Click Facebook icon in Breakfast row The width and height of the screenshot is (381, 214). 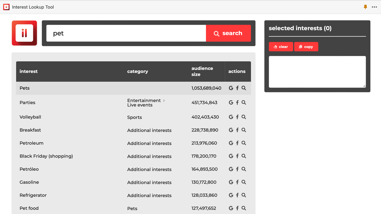237,130
